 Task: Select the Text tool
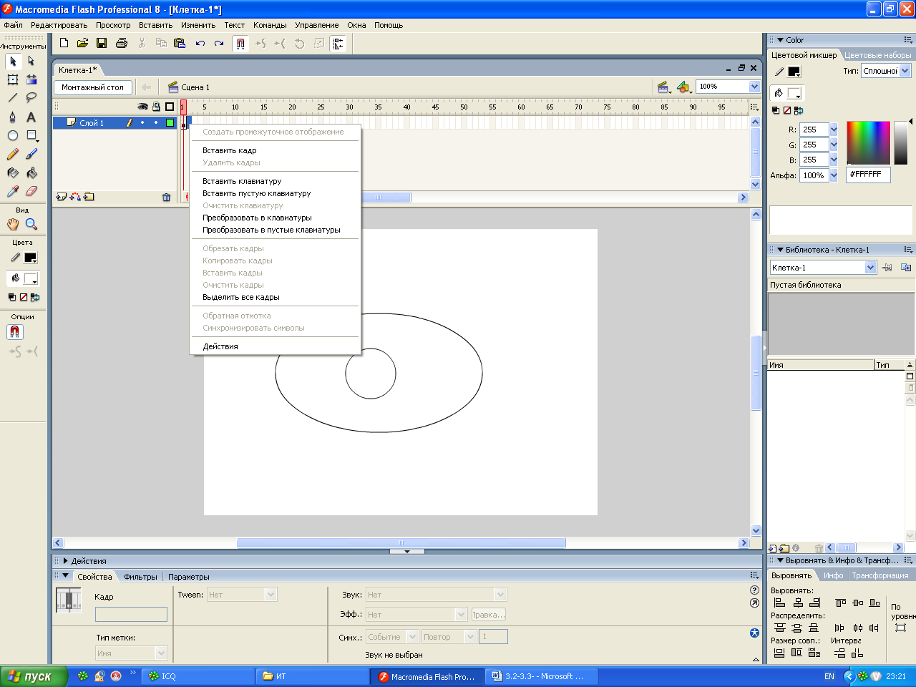click(31, 117)
